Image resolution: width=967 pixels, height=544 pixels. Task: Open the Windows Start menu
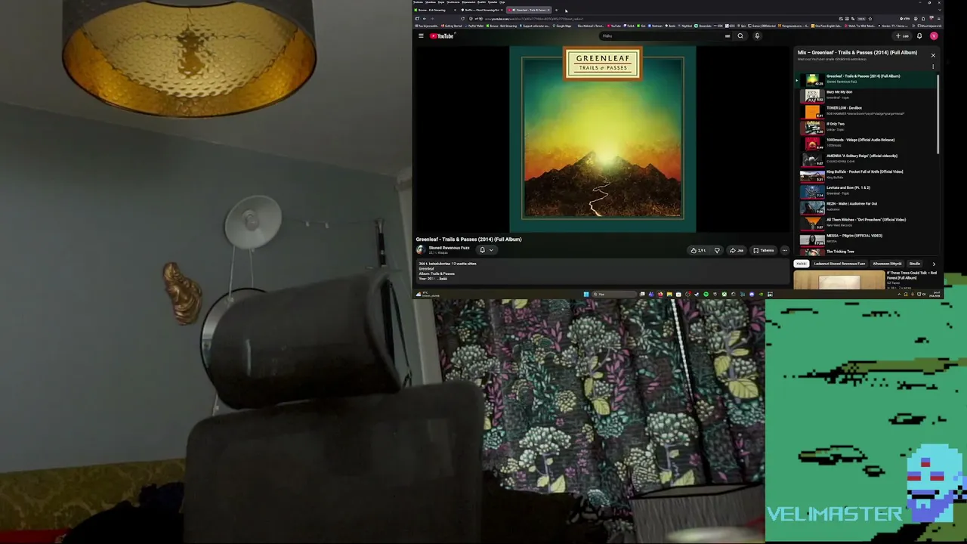585,294
